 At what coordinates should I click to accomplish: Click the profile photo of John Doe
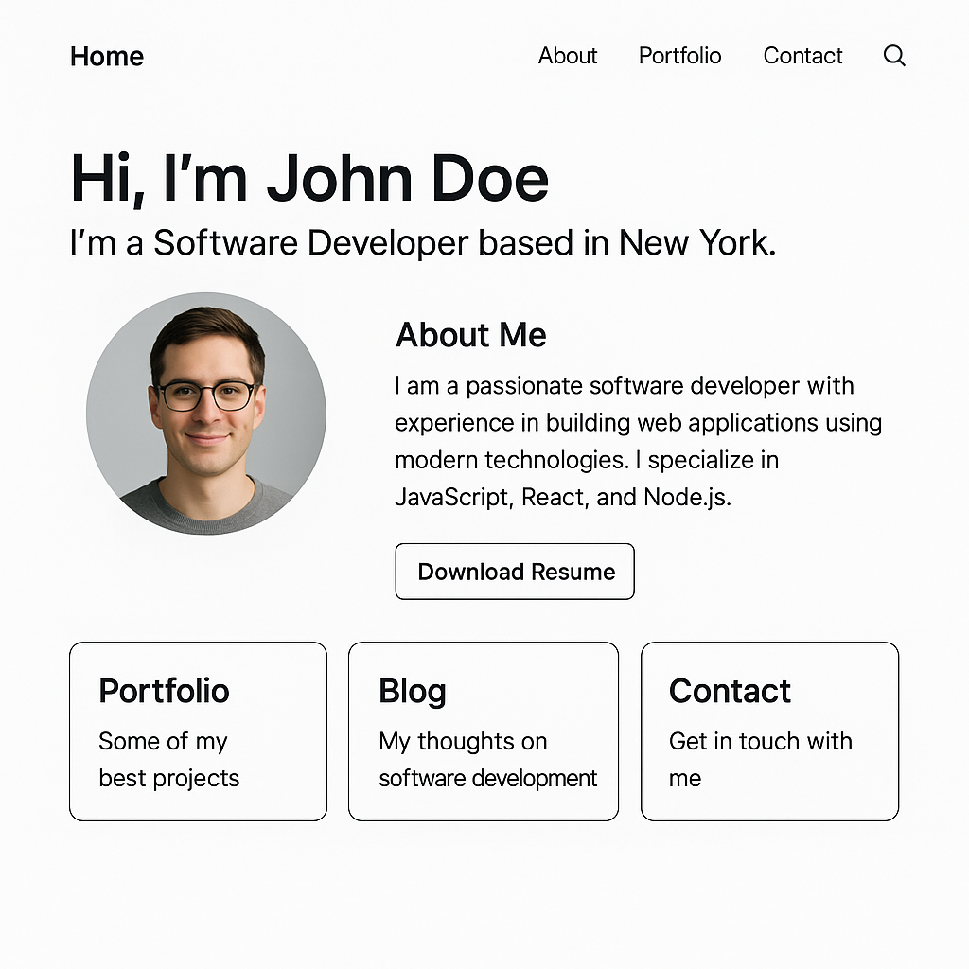point(206,414)
